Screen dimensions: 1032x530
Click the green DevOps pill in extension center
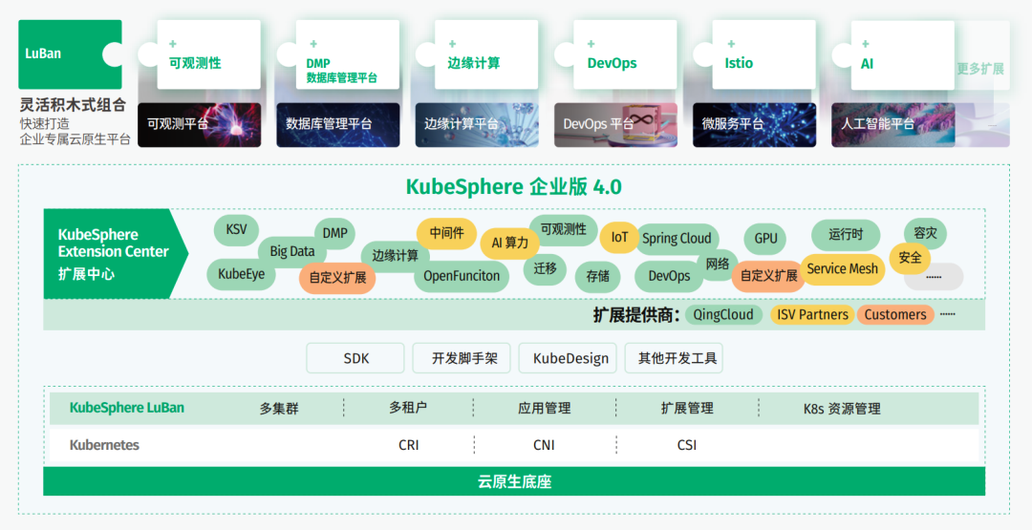669,276
